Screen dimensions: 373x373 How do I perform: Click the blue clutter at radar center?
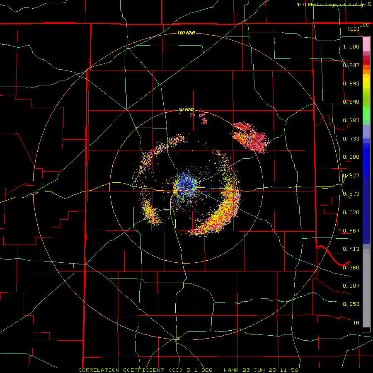coord(187,187)
